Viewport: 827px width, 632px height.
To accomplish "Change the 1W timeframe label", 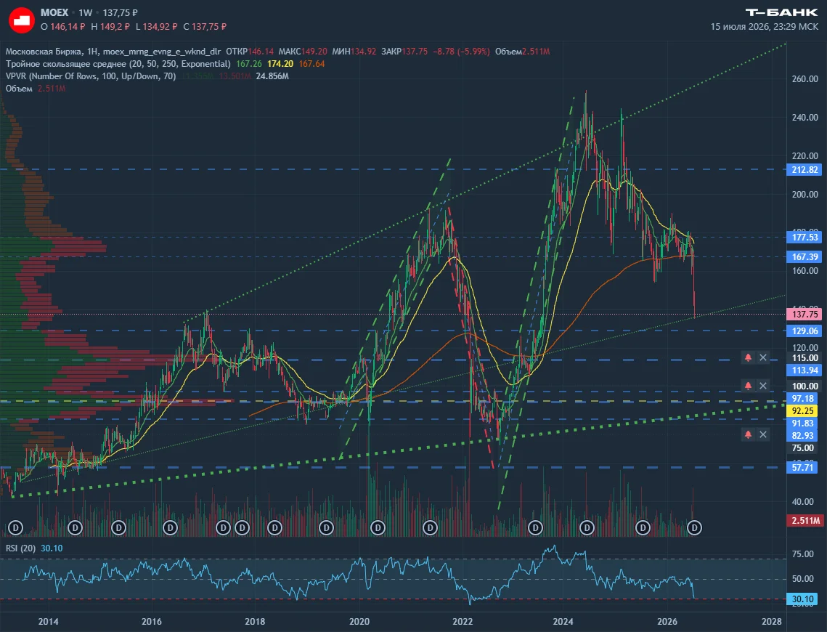I will (86, 12).
